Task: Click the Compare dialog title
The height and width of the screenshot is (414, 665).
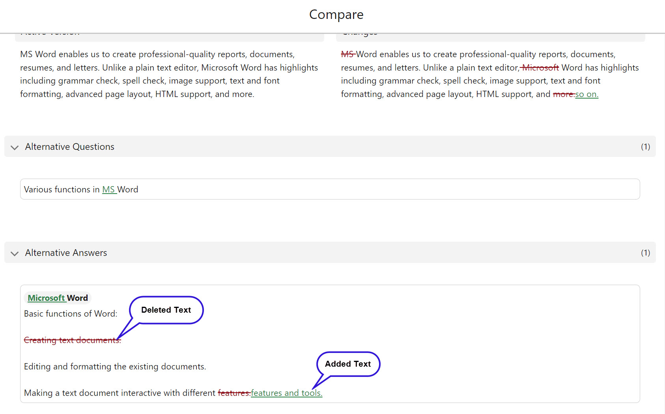Action: (336, 15)
